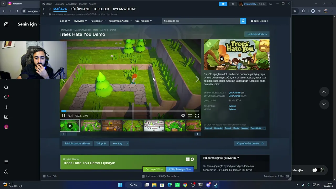
Task: Open the Oyunlar menu
Action: [83, 4]
